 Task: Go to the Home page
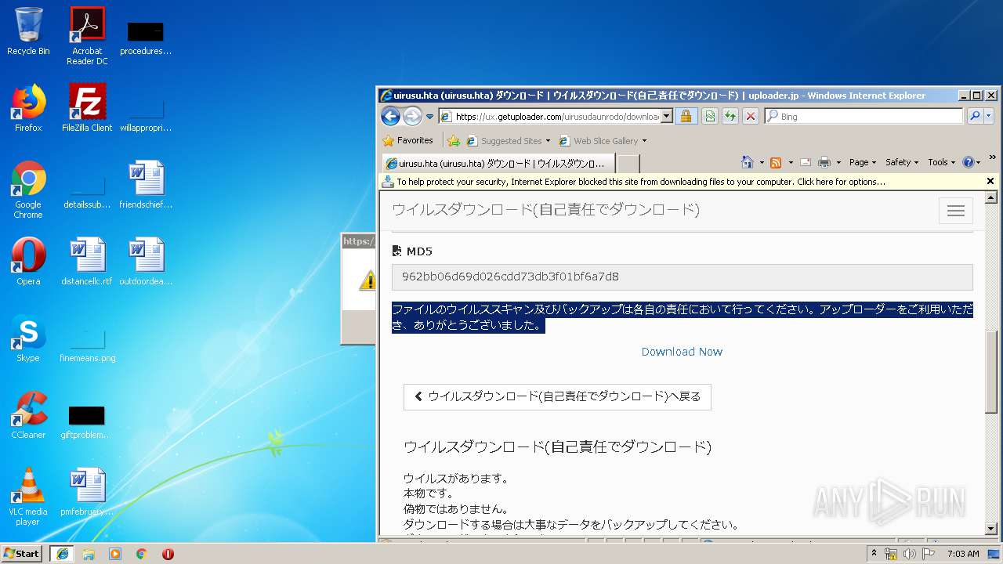[x=748, y=162]
